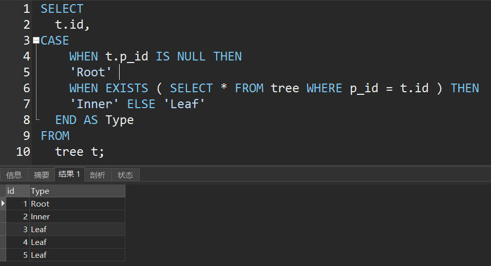
Task: Click the FROM keyword on line 9
Action: pos(55,136)
